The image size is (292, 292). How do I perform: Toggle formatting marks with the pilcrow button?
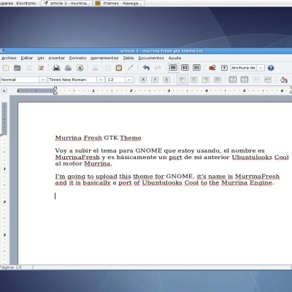(x=224, y=68)
